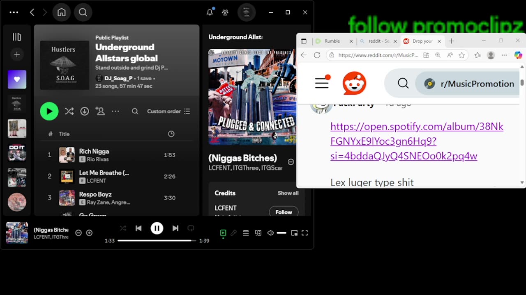This screenshot has width=526, height=295.
Task: Close the Drop your tab
Action: pyautogui.click(x=439, y=41)
